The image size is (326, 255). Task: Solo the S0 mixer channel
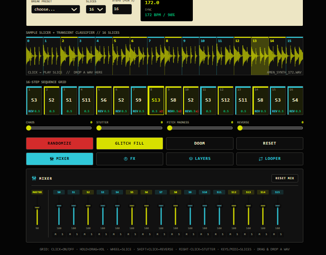62,234
